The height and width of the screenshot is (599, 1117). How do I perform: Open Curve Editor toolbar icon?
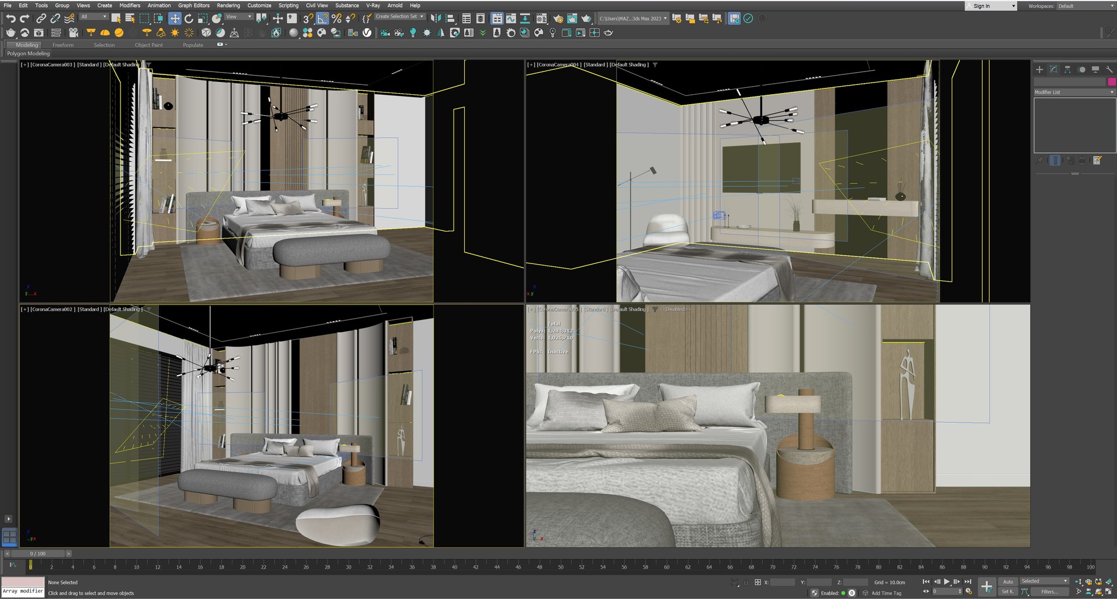[x=511, y=19]
